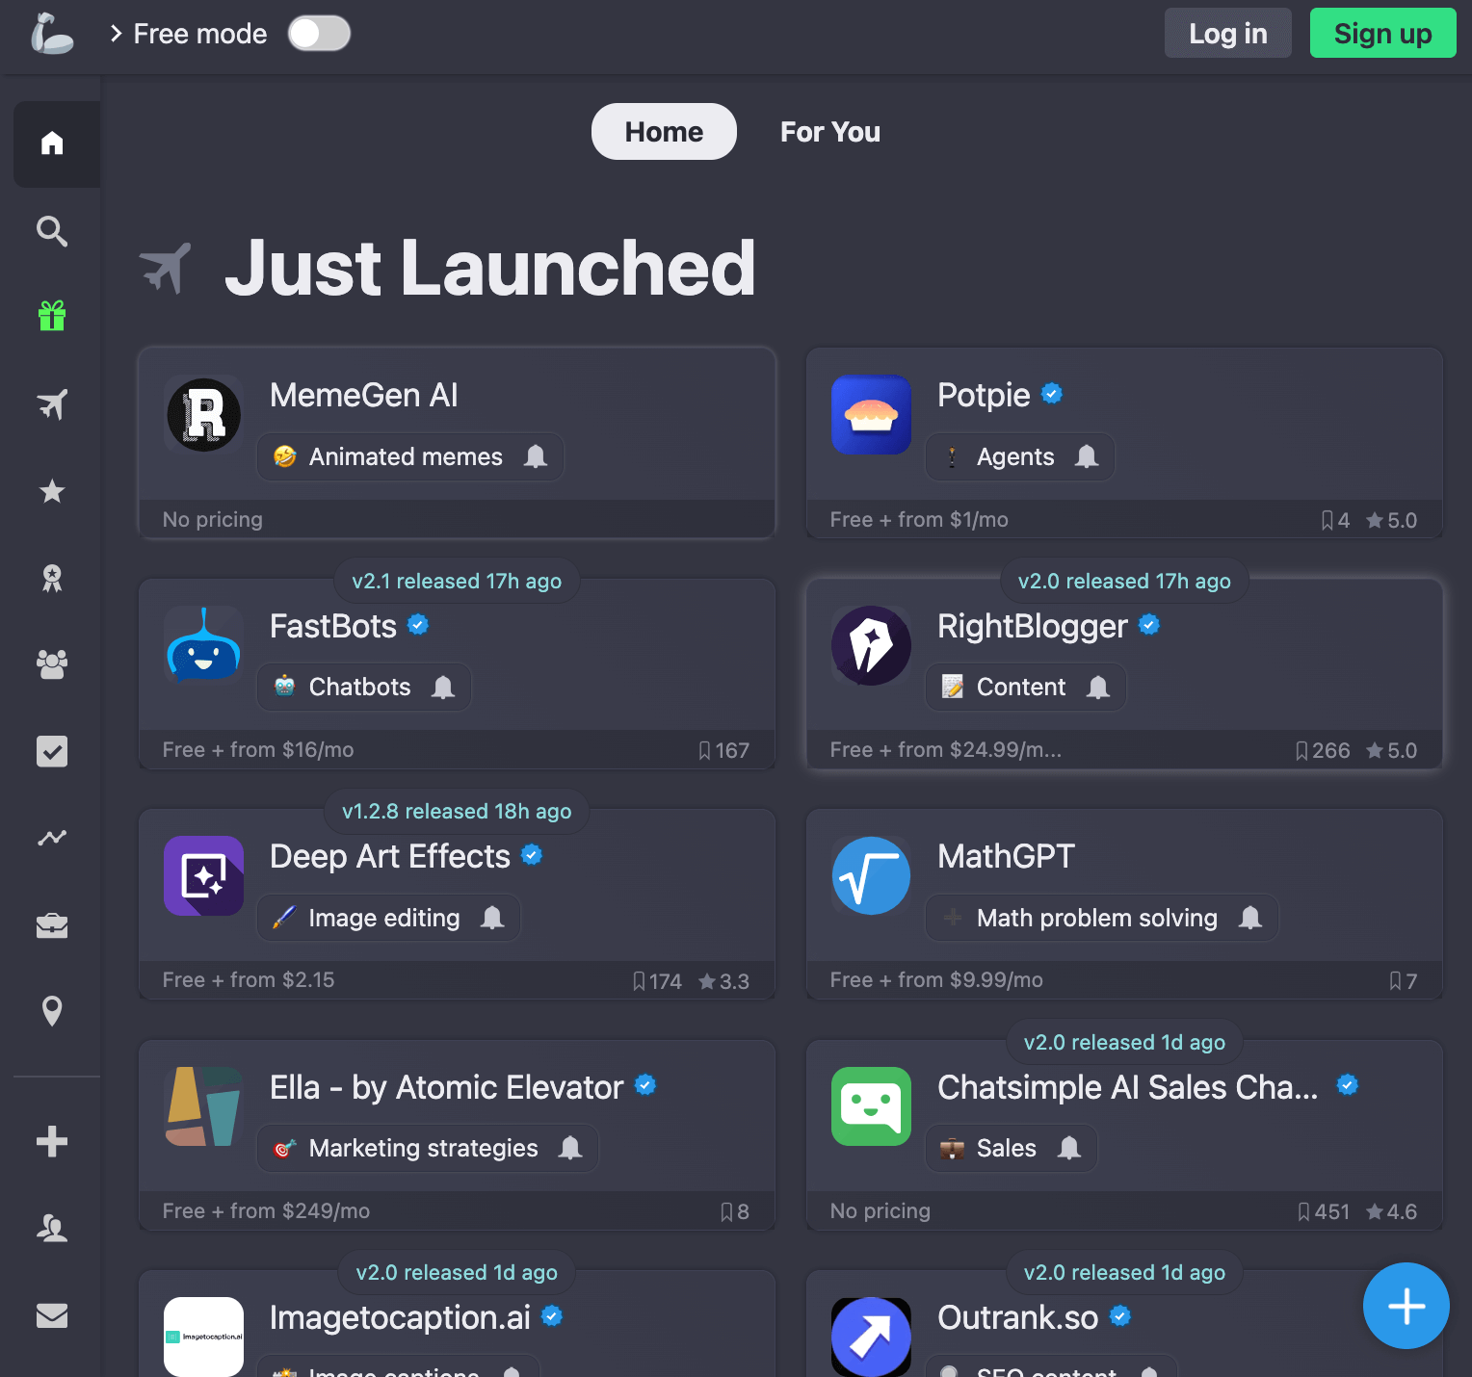Click the bell beside Agents tag
Viewport: 1472px width, 1377px height.
click(1087, 456)
